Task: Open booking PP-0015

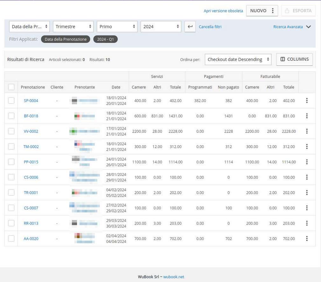Action: tap(31, 162)
